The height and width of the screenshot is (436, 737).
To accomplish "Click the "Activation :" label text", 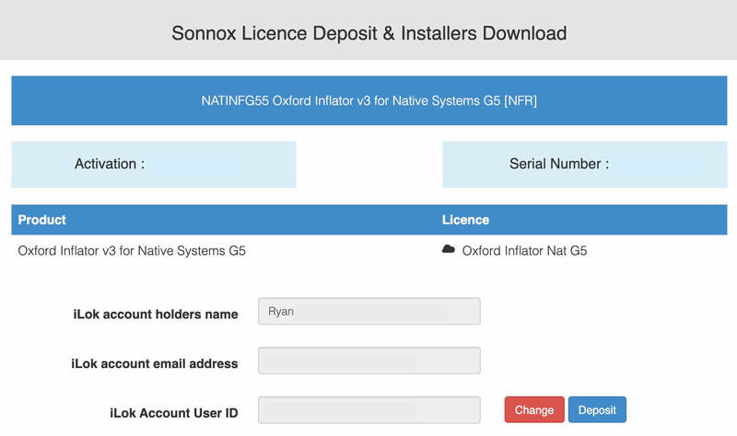I will click(110, 165).
